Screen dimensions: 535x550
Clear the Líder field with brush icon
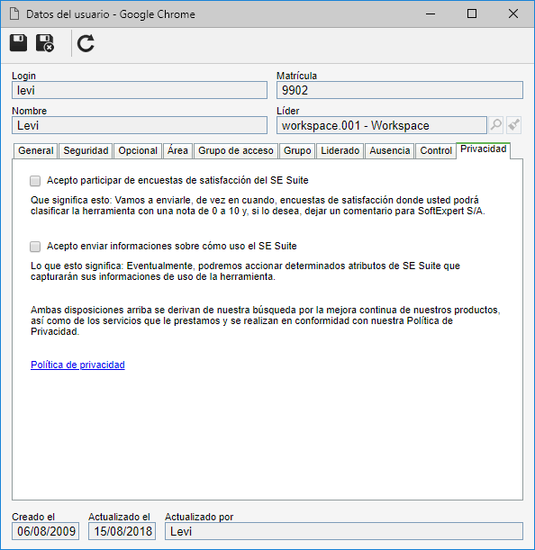(514, 125)
